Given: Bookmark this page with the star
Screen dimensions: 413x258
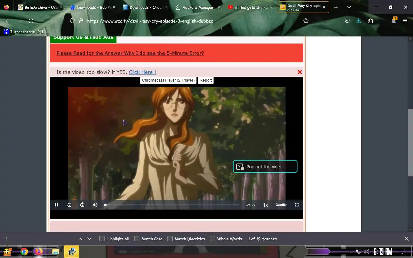Looking at the screenshot, I should (x=306, y=21).
